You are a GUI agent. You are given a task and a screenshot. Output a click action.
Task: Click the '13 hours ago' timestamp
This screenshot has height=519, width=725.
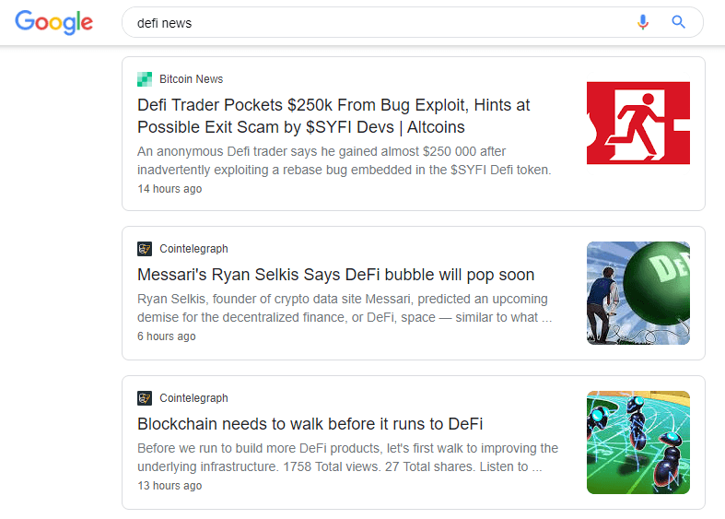[170, 486]
